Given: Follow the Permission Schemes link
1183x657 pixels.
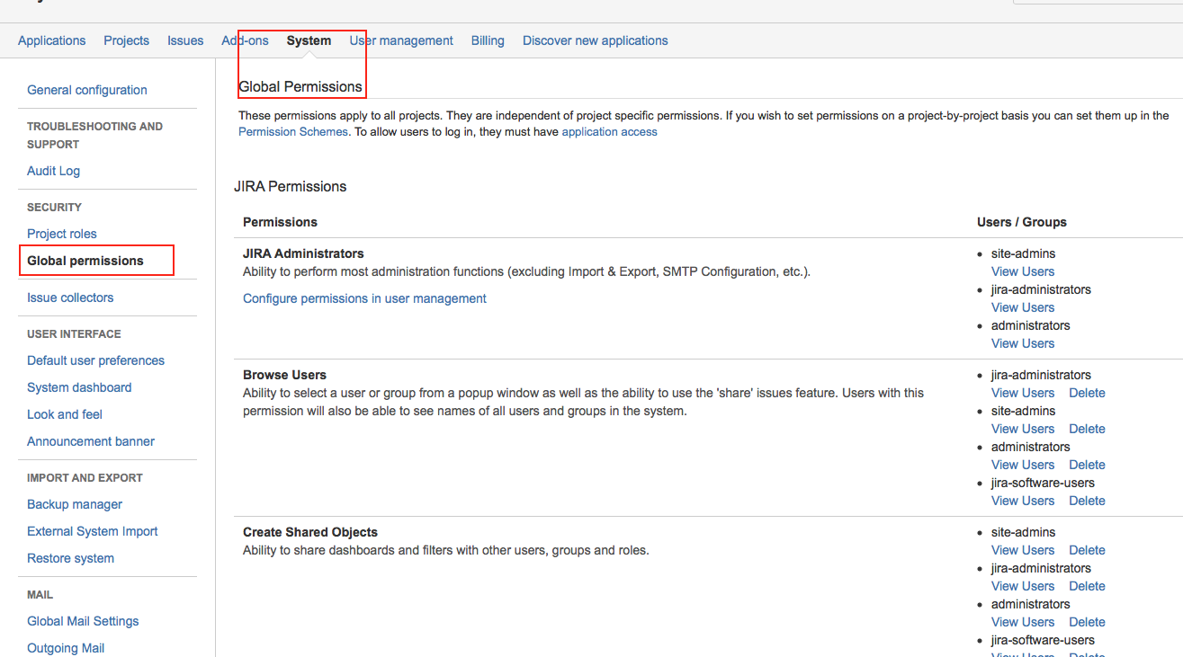Looking at the screenshot, I should pyautogui.click(x=292, y=131).
